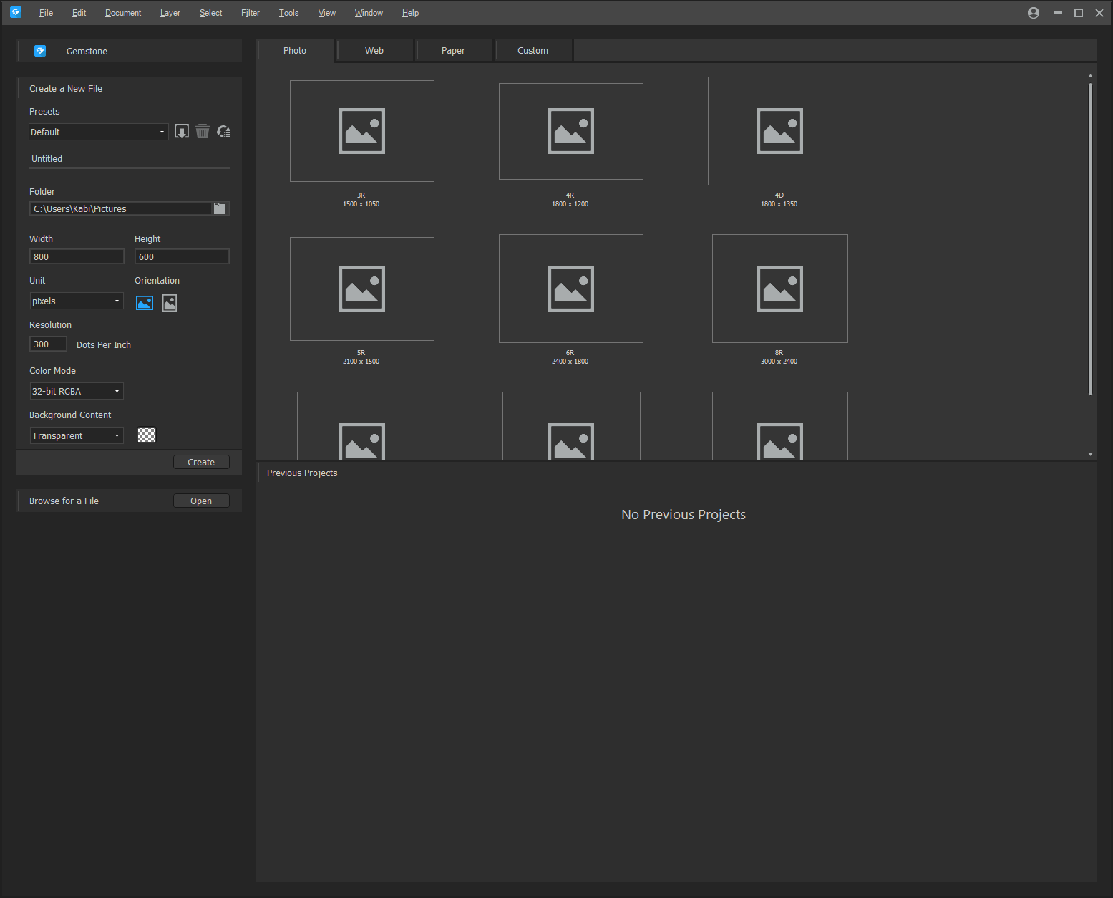This screenshot has height=898, width=1113.
Task: Expand the Background Content dropdown
Action: coord(76,436)
